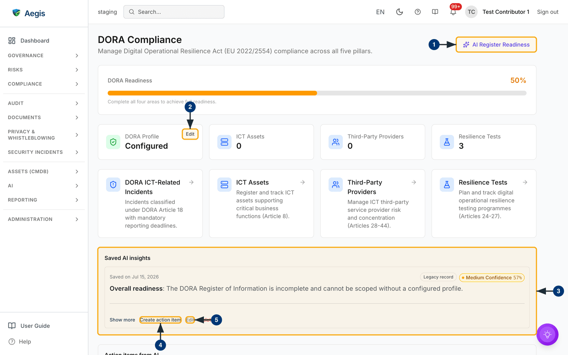Click the Dashboard grid icon in the sidebar
Image resolution: width=568 pixels, height=355 pixels.
(x=12, y=41)
